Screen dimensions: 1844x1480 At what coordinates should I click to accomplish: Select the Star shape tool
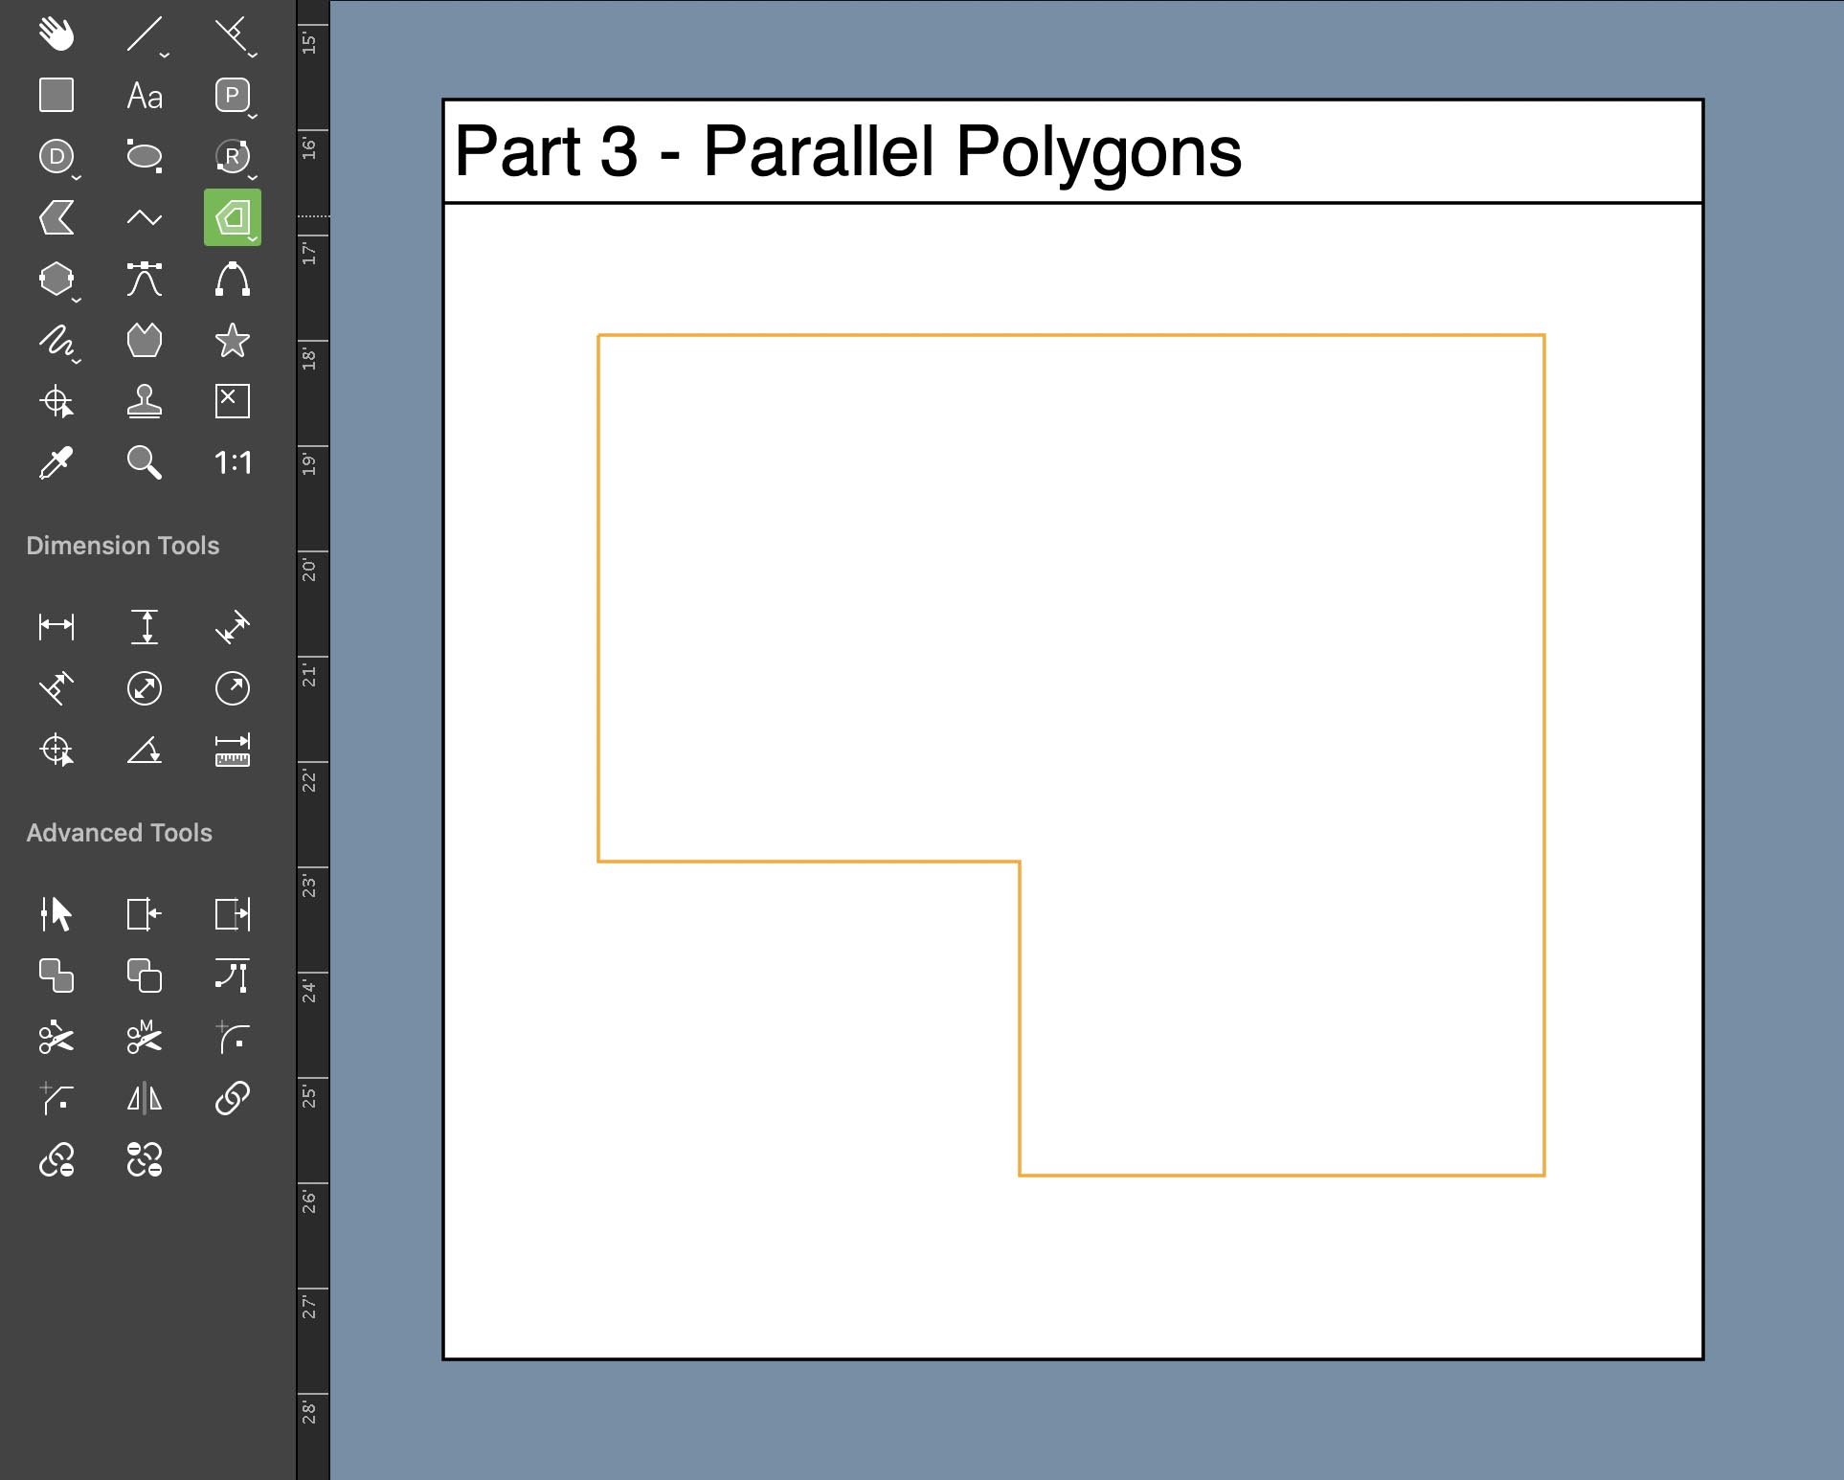click(233, 341)
